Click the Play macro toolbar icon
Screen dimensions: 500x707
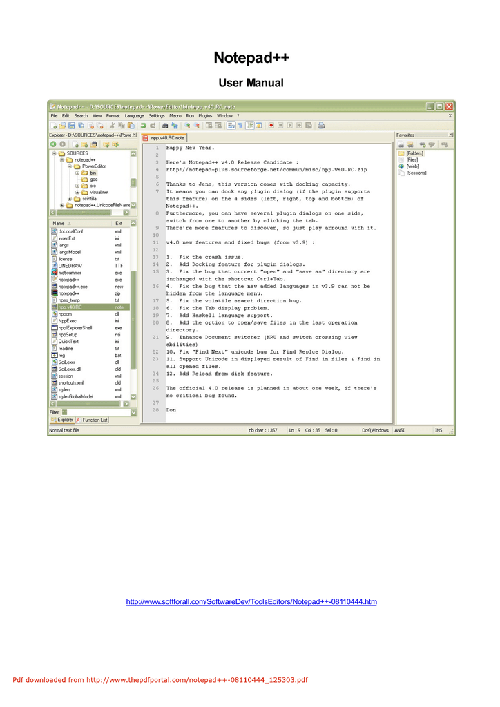(290, 126)
